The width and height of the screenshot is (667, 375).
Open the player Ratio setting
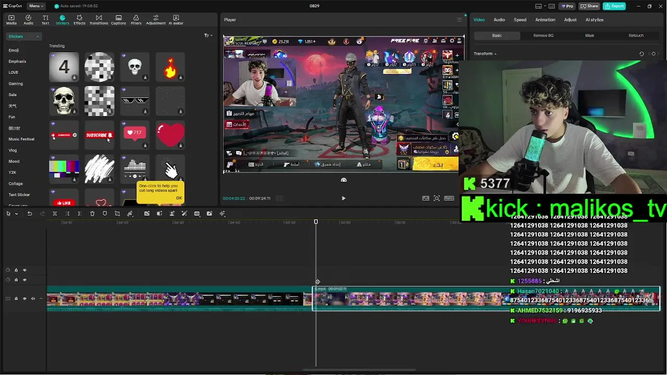pyautogui.click(x=449, y=198)
